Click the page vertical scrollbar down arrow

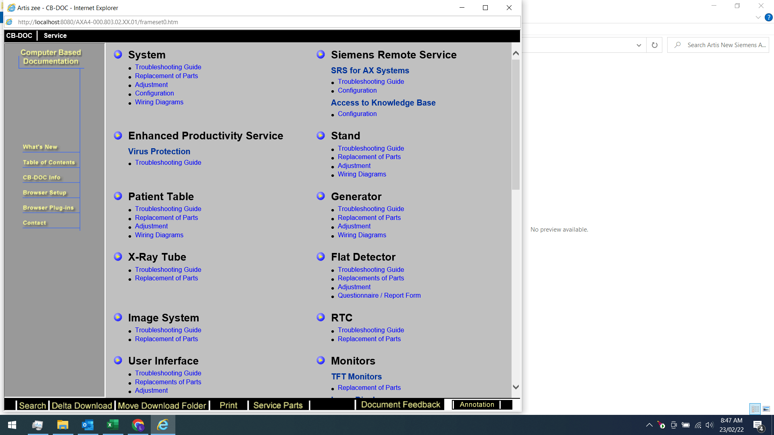coord(516,387)
